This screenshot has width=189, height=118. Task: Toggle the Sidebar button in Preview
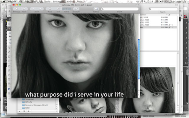coord(96,9)
